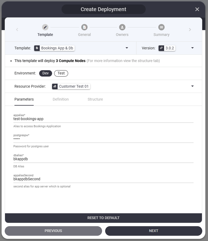Click the Customer Test 01 provider icon
This screenshot has height=241, width=208.
[x=55, y=86]
